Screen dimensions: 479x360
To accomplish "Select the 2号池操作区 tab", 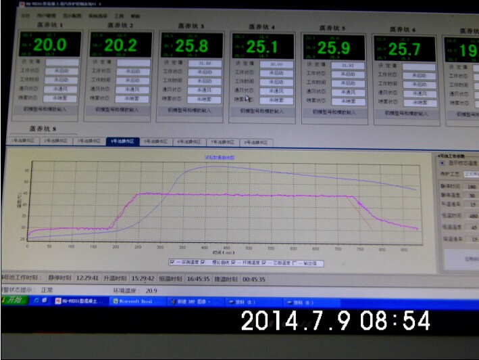I will tap(54, 141).
